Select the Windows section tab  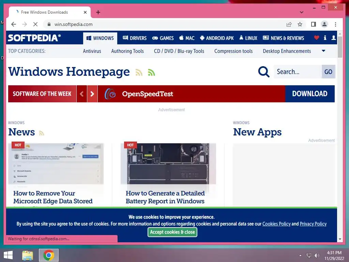(x=100, y=38)
